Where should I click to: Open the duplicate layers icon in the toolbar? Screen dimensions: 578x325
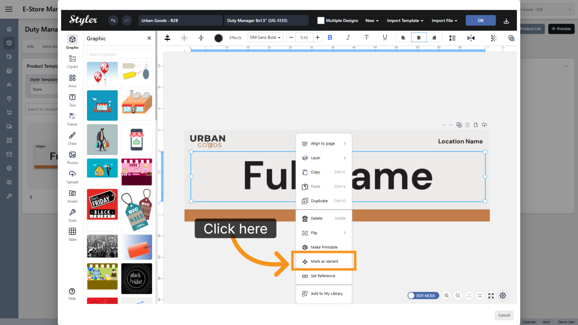click(x=511, y=38)
